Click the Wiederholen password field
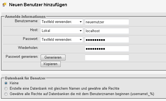Image resolution: width=166 pixels, height=101 pixels. (x=107, y=49)
